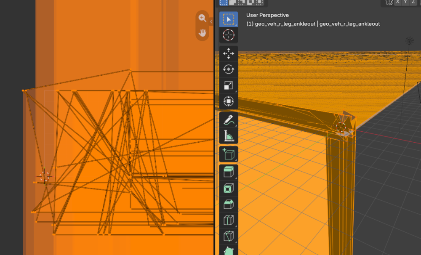Choose the 3D Cursor tool
The image size is (421, 255).
click(229, 35)
